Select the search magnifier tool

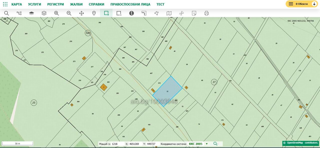(x=6, y=13)
